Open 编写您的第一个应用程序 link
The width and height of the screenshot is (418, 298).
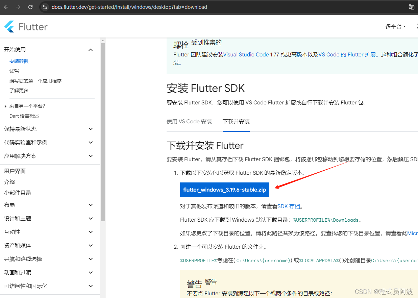tap(35, 81)
